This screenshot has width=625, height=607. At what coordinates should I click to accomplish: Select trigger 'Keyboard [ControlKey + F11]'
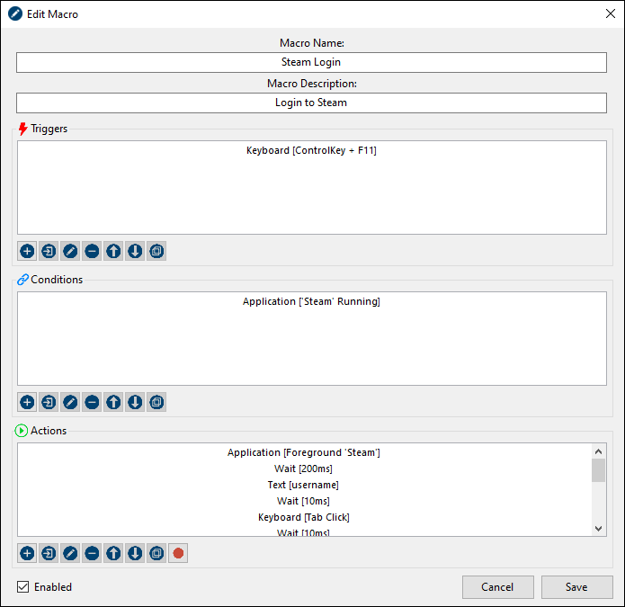click(311, 150)
